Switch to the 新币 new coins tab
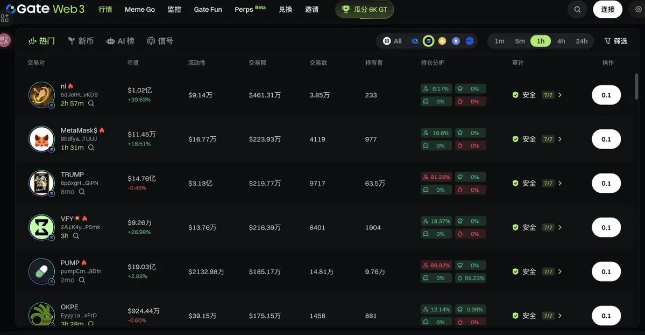645x335 pixels. 81,41
